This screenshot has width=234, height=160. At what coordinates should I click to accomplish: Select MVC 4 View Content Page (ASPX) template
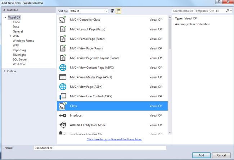pyautogui.click(x=112, y=68)
